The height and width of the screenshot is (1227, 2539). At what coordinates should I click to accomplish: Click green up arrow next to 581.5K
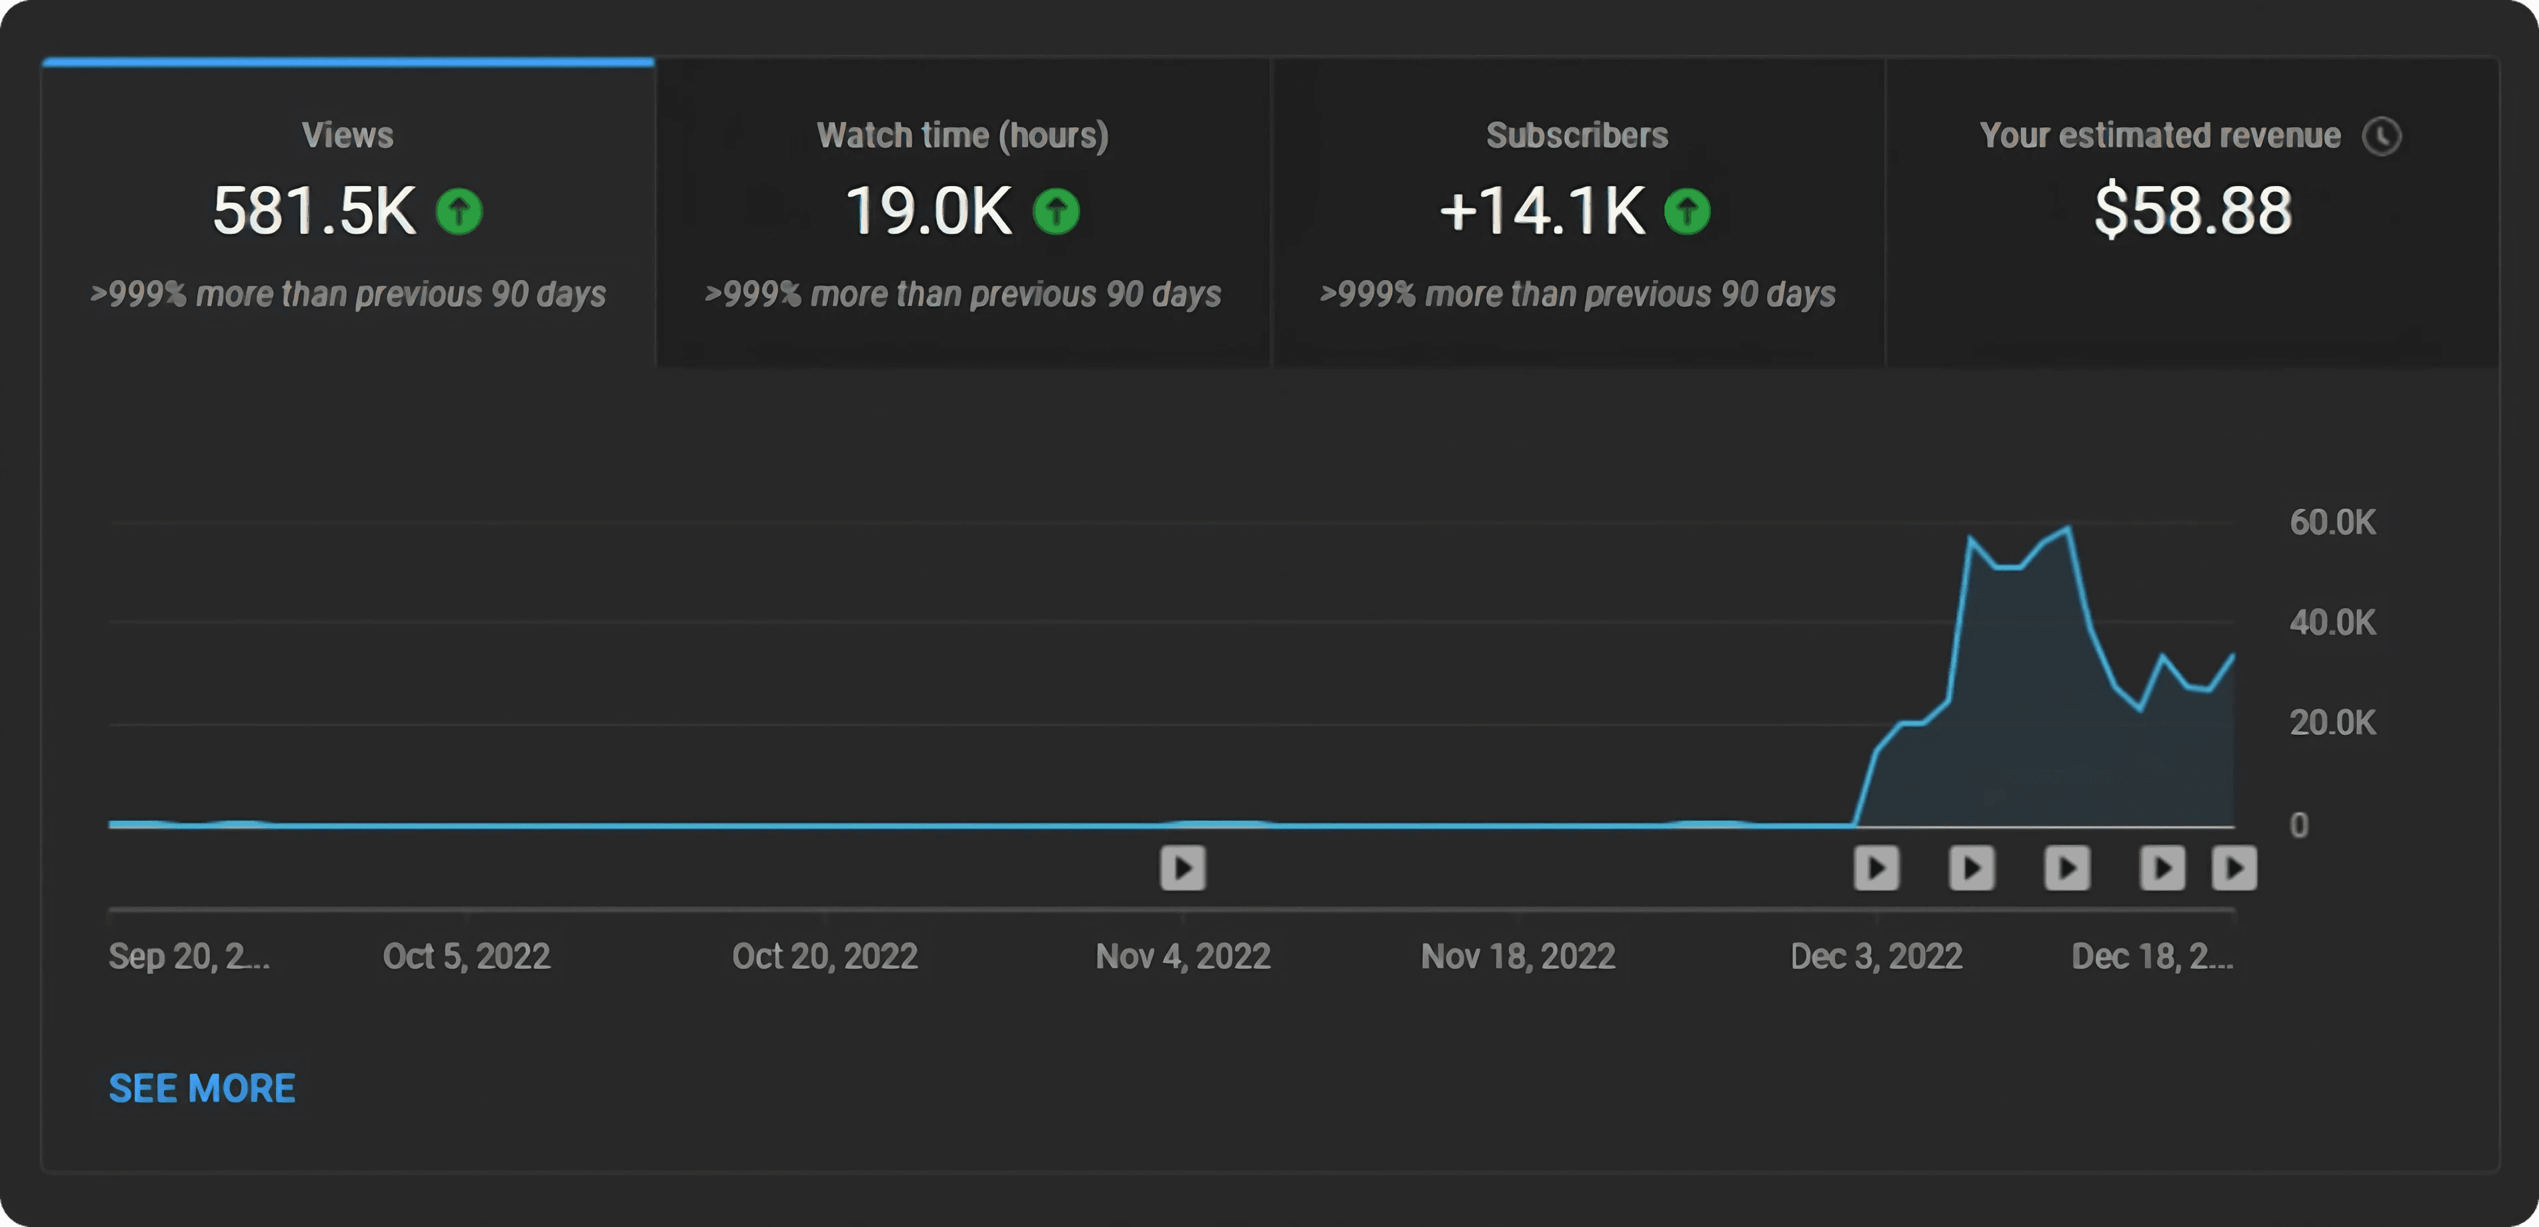[459, 211]
